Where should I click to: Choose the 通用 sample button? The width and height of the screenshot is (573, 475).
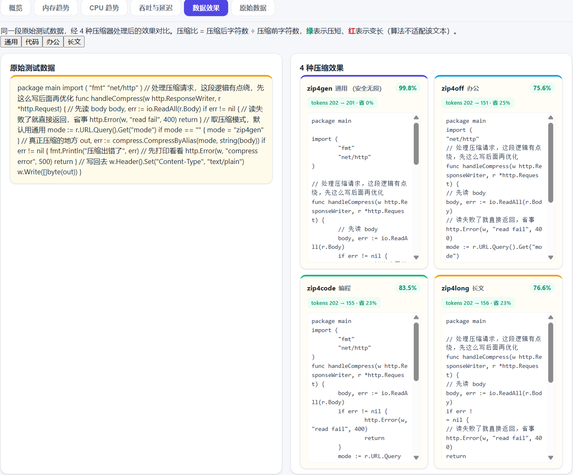pos(11,42)
